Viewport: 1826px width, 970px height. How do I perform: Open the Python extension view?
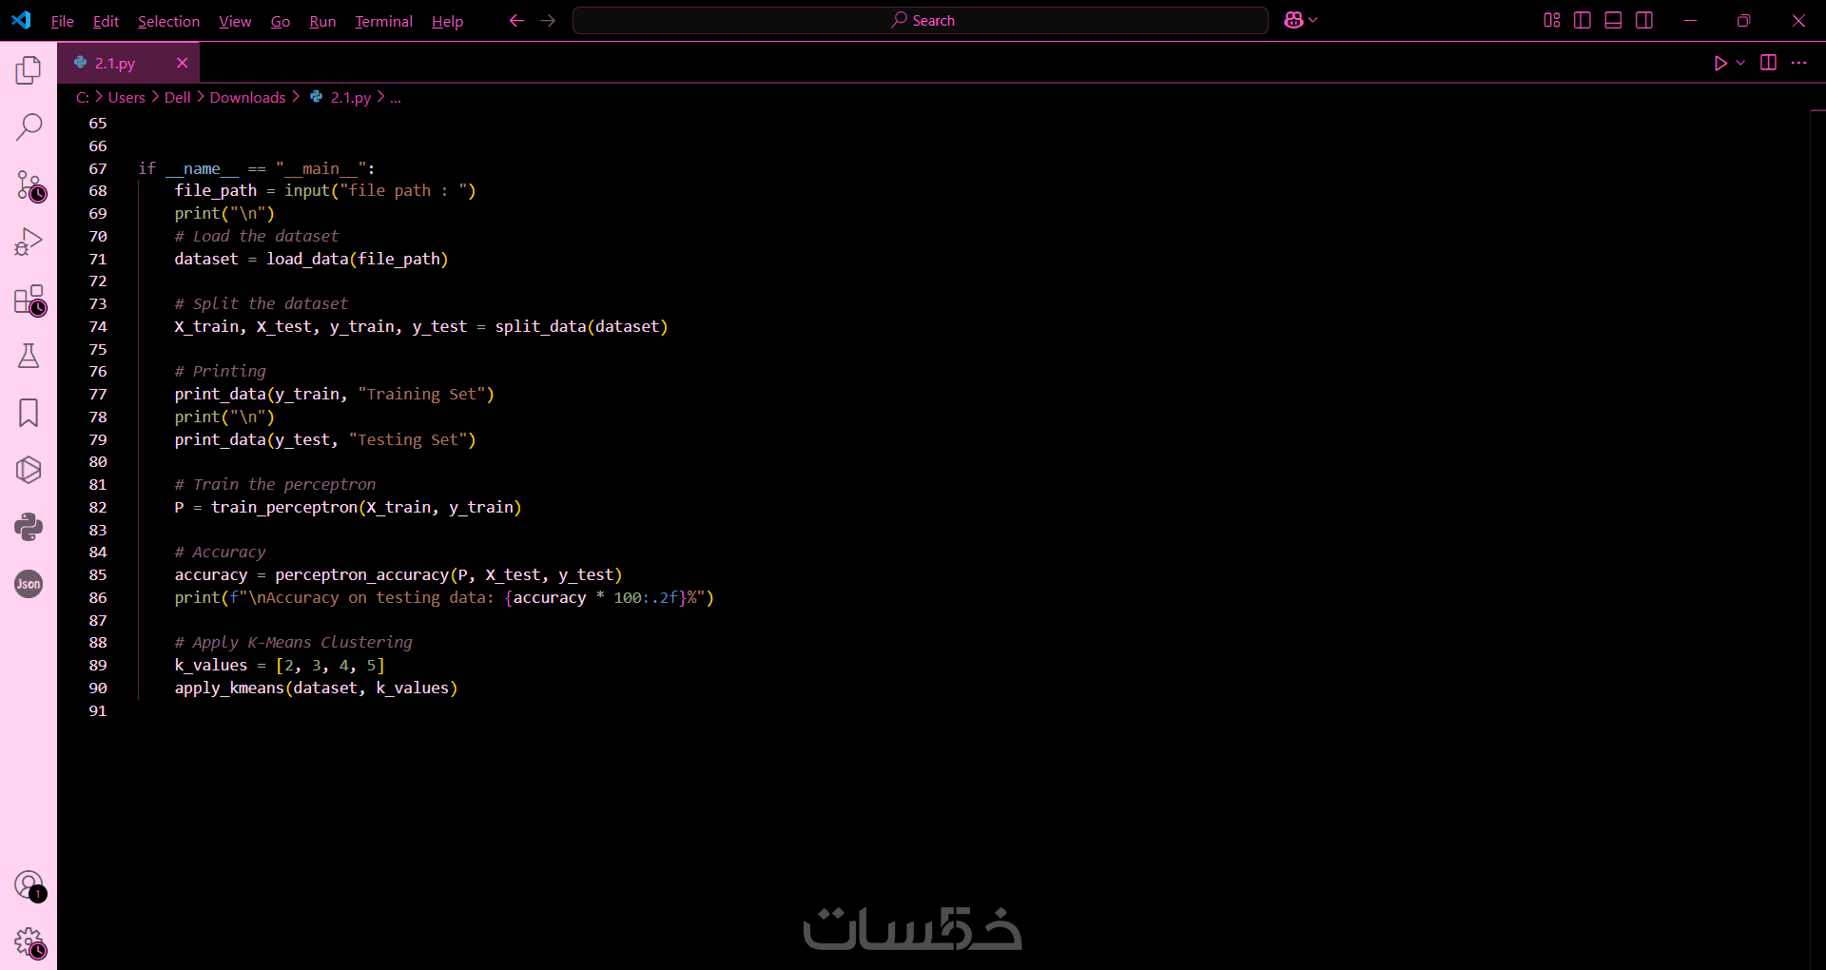[x=29, y=527]
